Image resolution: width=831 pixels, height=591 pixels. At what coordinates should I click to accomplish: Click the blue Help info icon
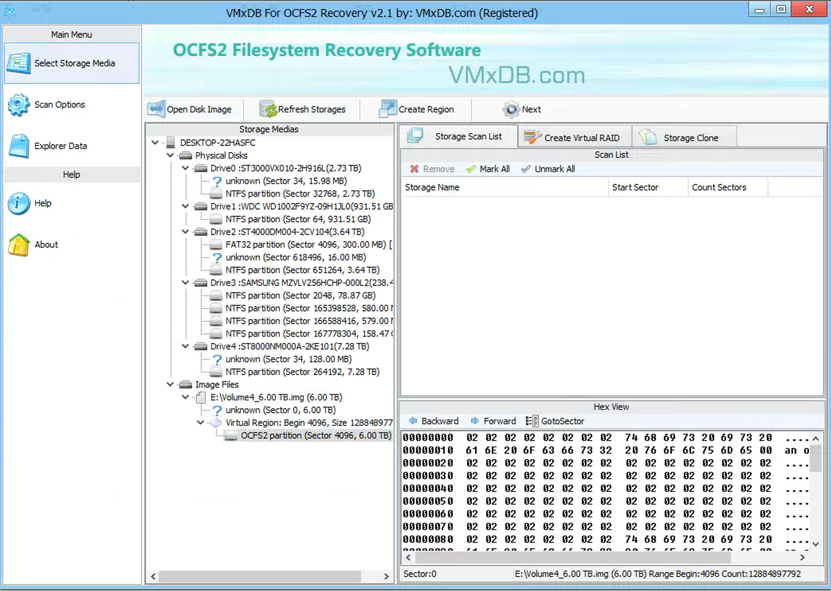(19, 203)
